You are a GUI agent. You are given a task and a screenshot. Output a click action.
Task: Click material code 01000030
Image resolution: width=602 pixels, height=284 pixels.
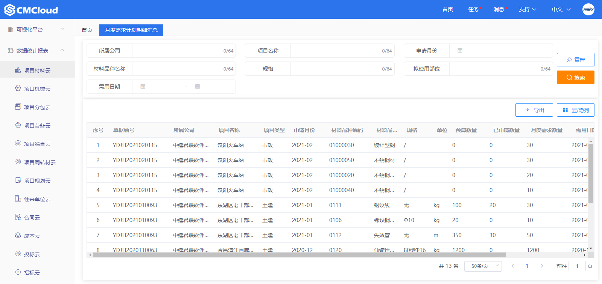tap(342, 145)
